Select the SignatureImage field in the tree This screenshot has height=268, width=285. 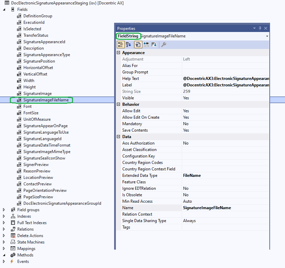37,94
